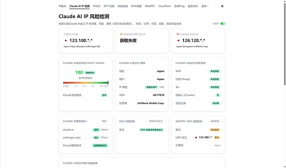
Task: Click the Cloudflare cloud logo icon
Action: point(121,34)
